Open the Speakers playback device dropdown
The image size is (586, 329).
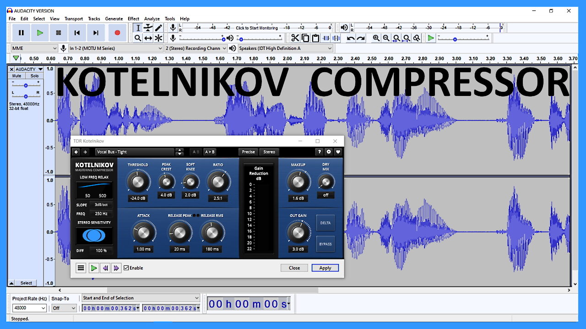pyautogui.click(x=285, y=48)
